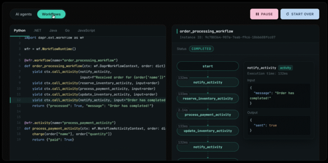Click def order_processing_workflow on line 6
Image resolution: width=328 pixels, height=163 pixels.
click(x=95, y=66)
